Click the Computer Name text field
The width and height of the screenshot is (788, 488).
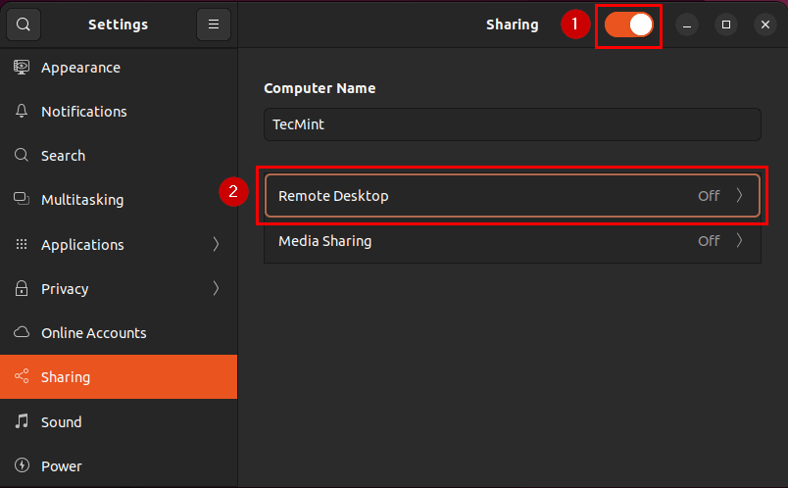[512, 124]
